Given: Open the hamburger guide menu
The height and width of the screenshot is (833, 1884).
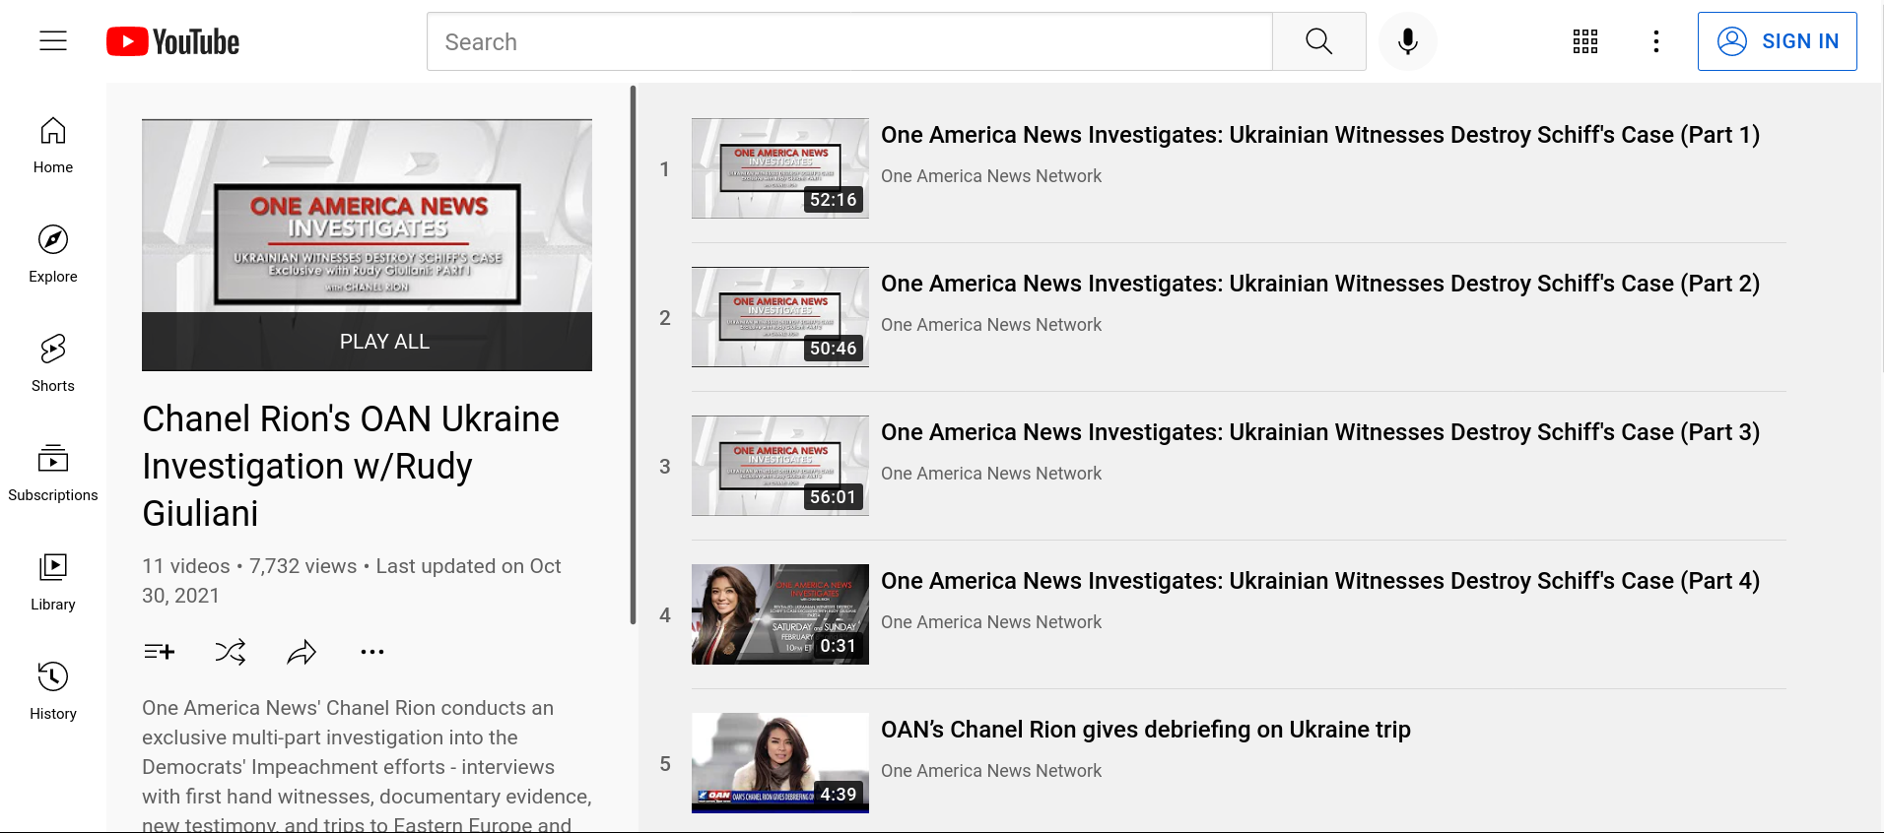Looking at the screenshot, I should (x=53, y=40).
